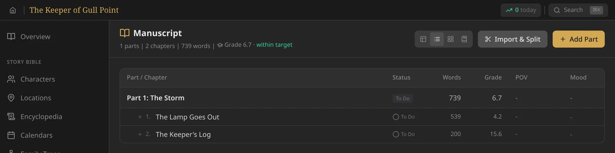The height and width of the screenshot is (153, 615).
Task: Expand arrow beside The Keeper's Log
Action: (x=140, y=134)
